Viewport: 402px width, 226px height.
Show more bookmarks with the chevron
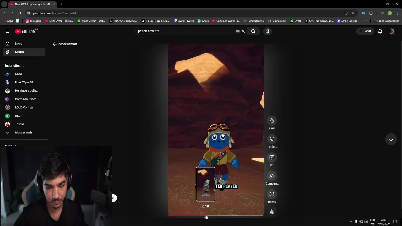coord(365,21)
